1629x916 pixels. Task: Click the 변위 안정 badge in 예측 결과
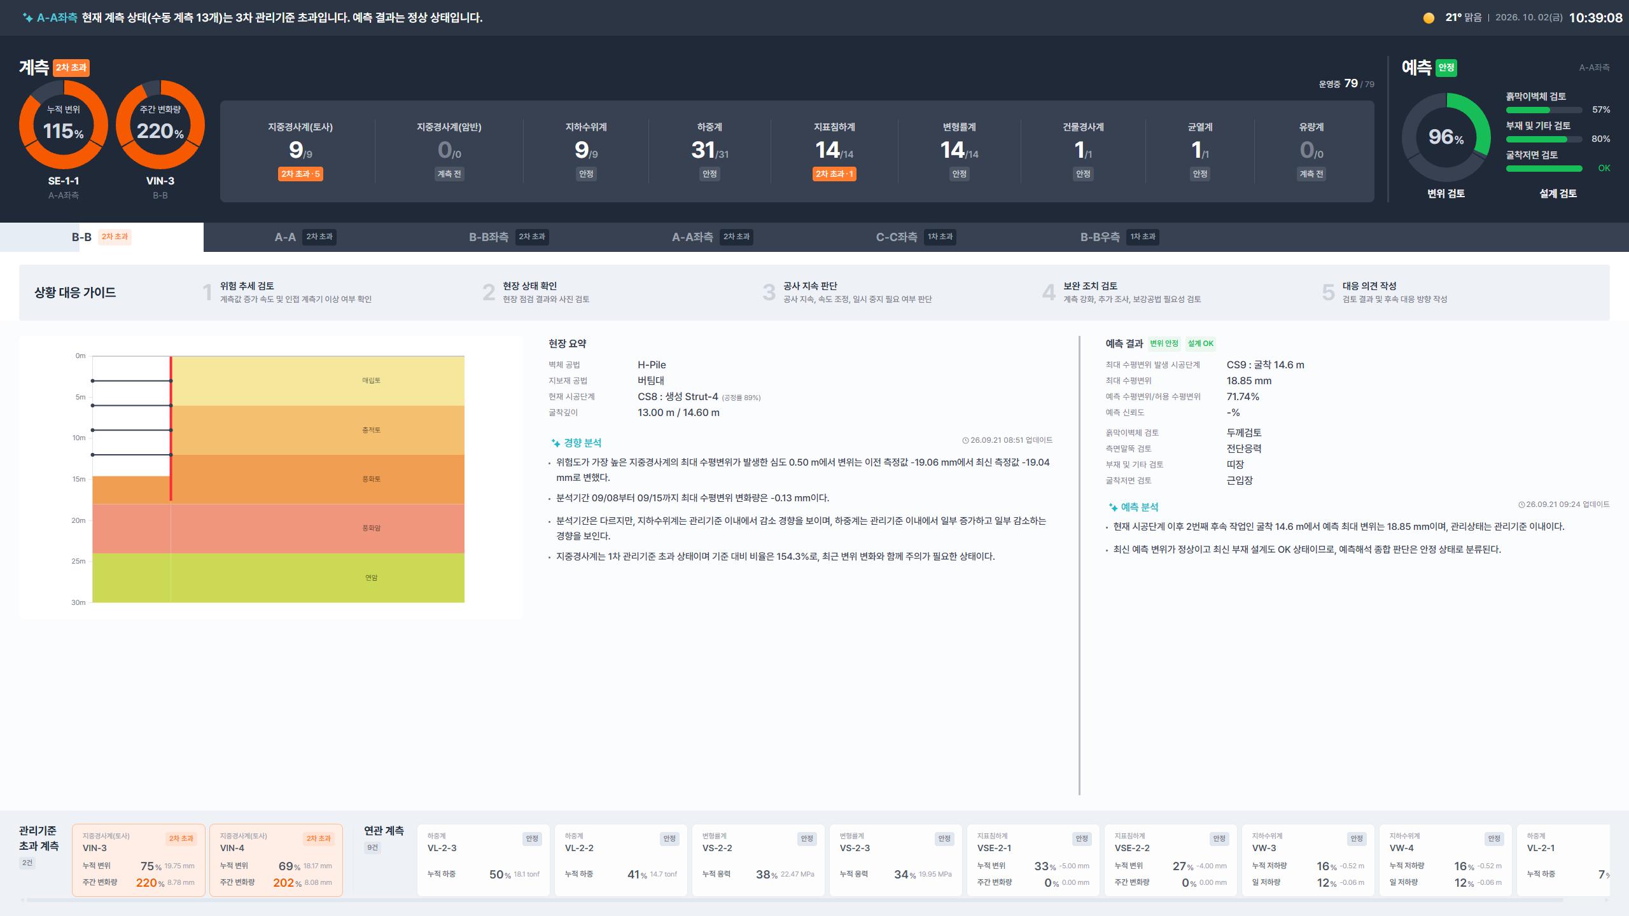point(1164,343)
